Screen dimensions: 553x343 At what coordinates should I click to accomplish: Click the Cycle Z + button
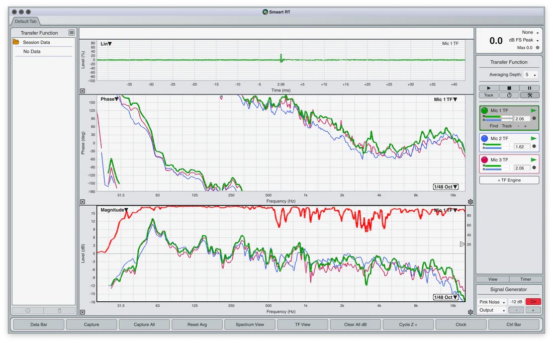pyautogui.click(x=408, y=324)
